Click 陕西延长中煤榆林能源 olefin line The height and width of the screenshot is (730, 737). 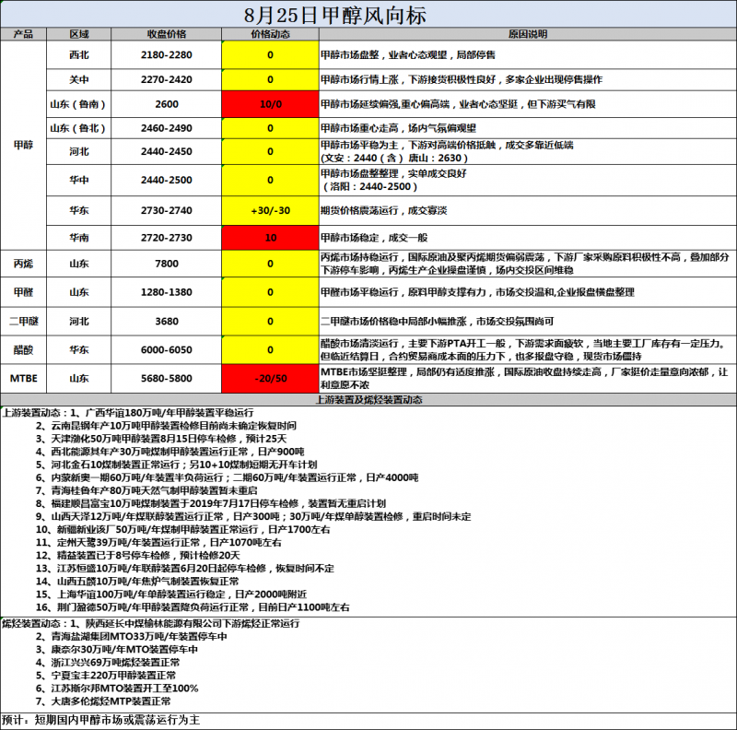(185, 623)
